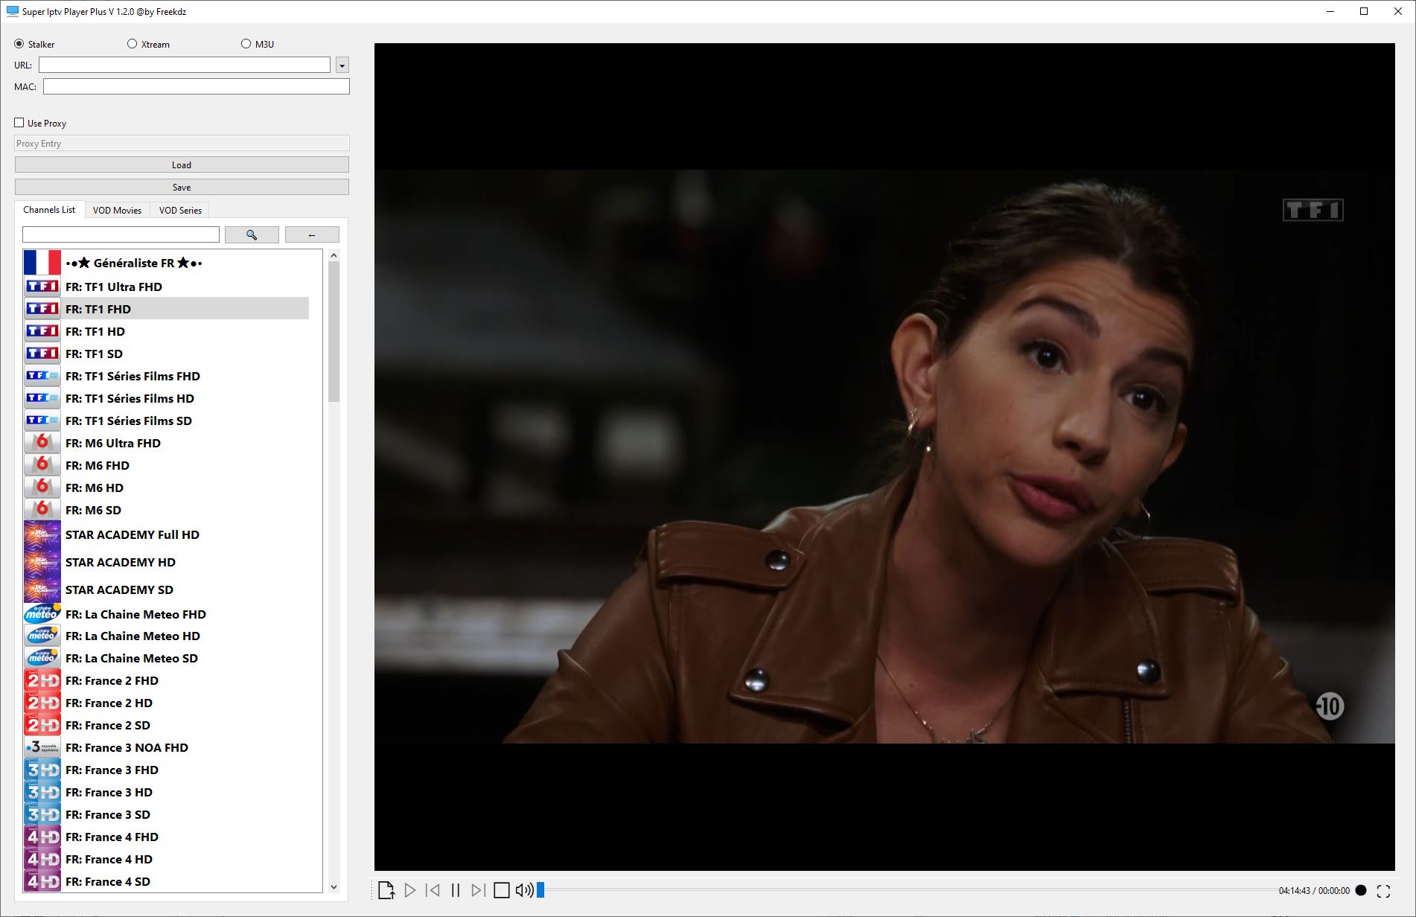Select channel FR: La Chaine Meteo HD
1416x917 pixels.
pos(166,636)
